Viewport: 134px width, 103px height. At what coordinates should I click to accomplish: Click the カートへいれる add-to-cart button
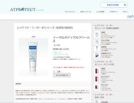(62, 75)
